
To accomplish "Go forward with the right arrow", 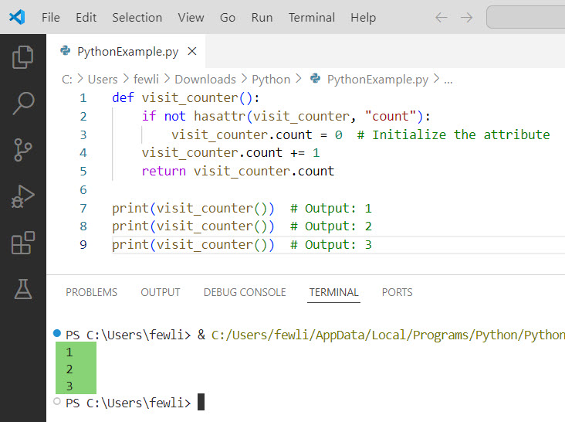I will tap(467, 17).
